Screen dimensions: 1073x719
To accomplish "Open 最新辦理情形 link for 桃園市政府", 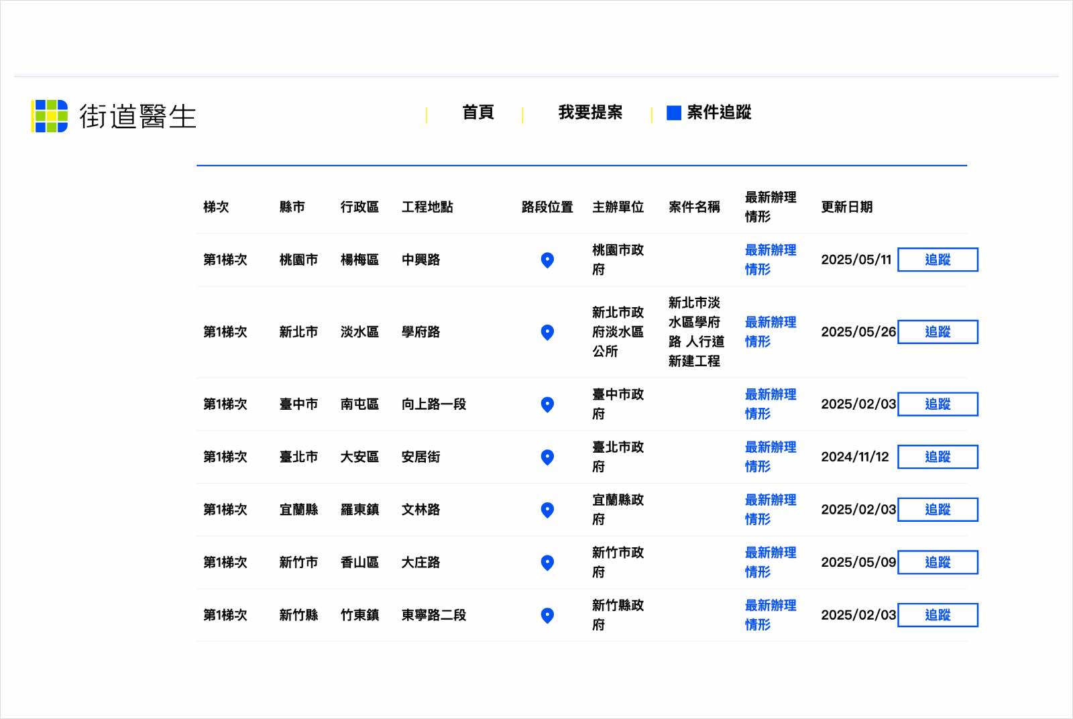I will tap(771, 260).
